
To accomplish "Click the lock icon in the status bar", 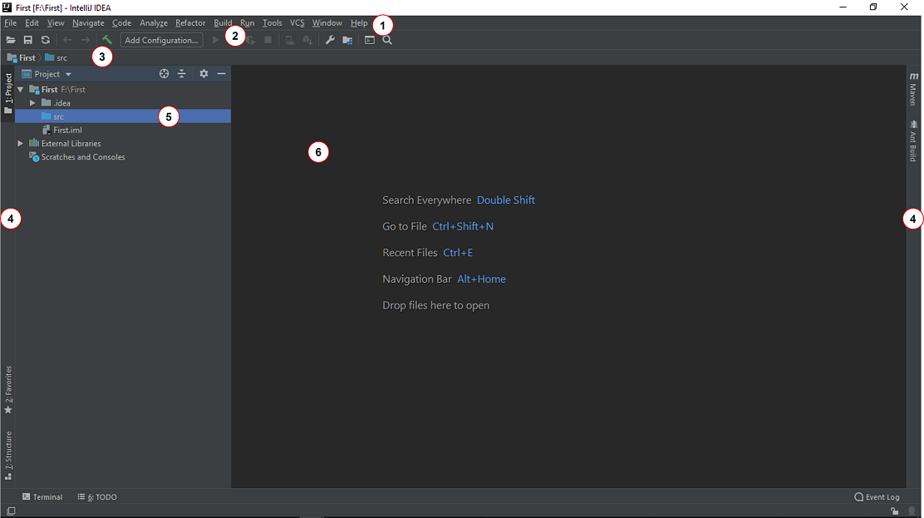I will click(x=895, y=511).
